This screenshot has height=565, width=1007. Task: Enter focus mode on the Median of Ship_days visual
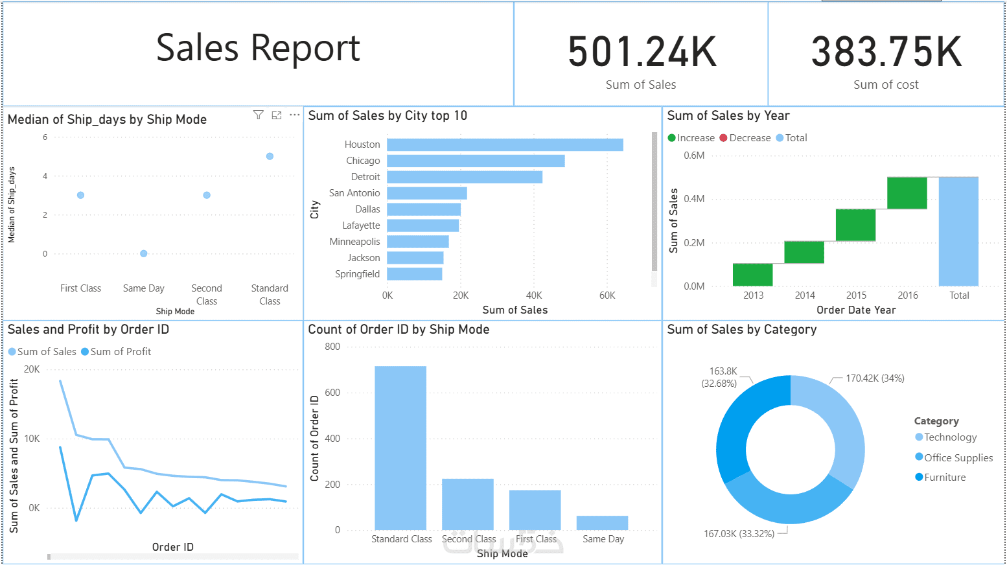tap(276, 115)
